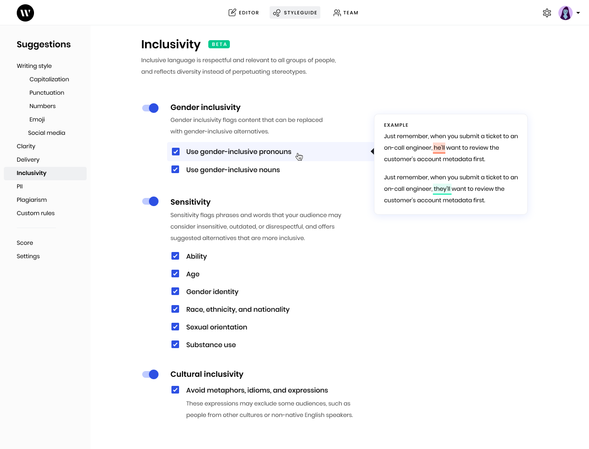Uncheck Avoid metaphors, idioms, and expressions
Screen dimensions: 589x449
tap(175, 390)
